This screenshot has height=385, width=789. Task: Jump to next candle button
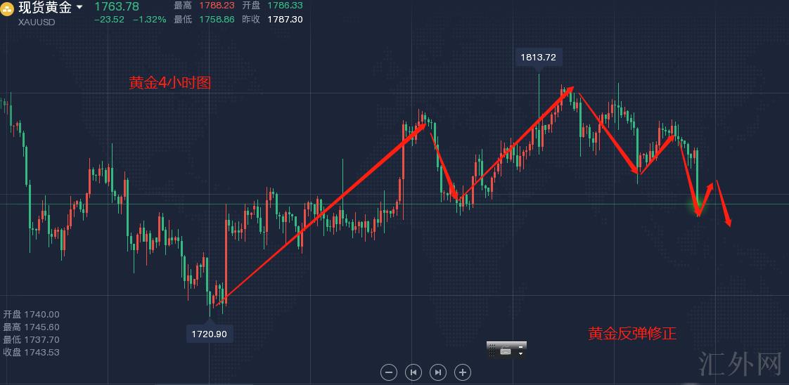click(438, 372)
